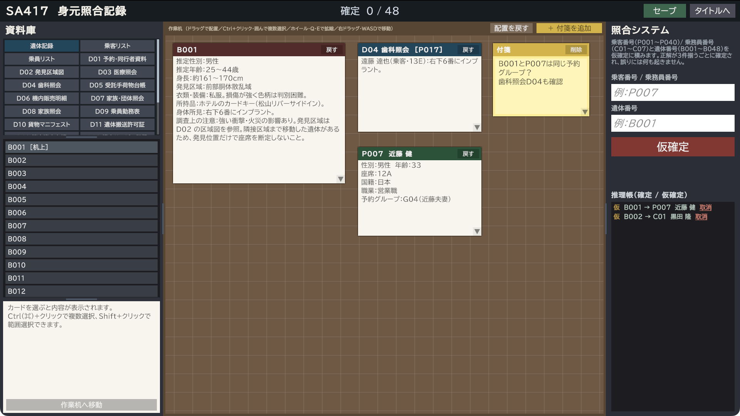Image resolution: width=740 pixels, height=416 pixels.
Task: Select body record B010
Action: (81, 265)
